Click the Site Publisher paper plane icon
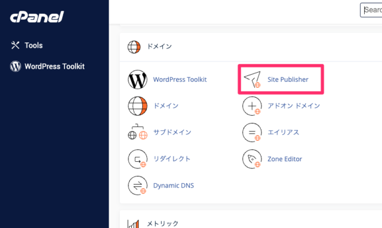This screenshot has width=382, height=228. (x=252, y=79)
